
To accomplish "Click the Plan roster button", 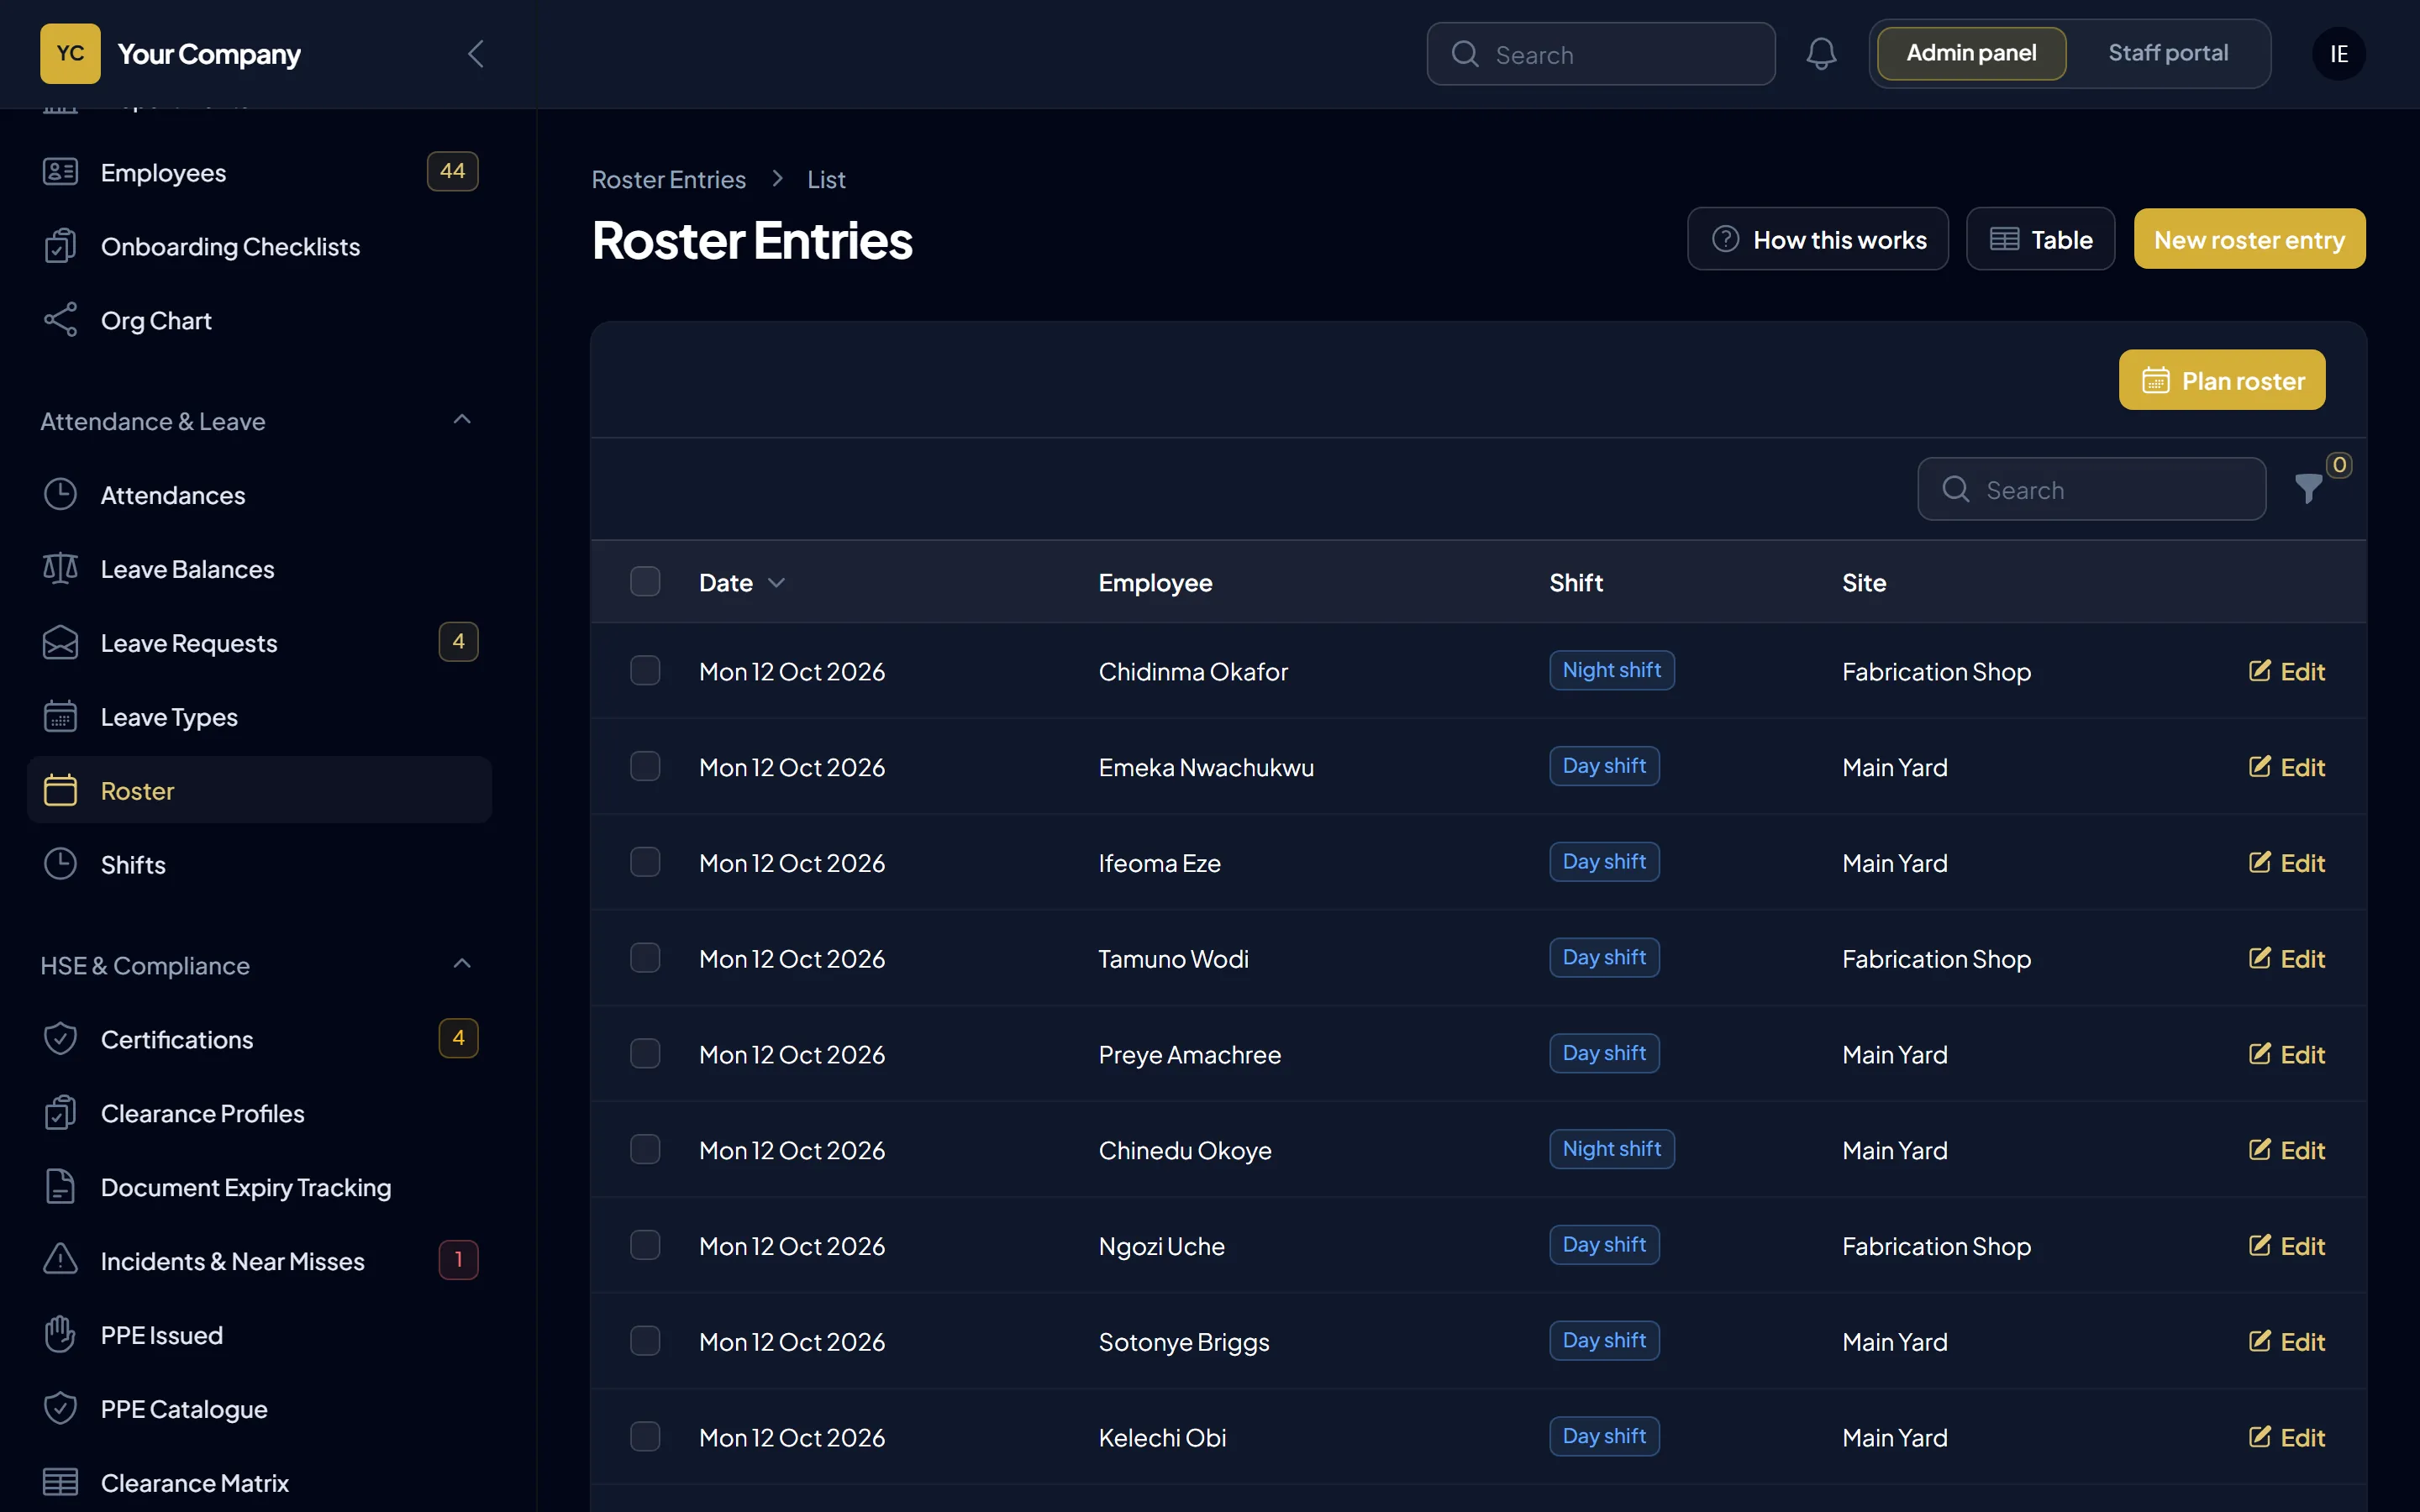I will click(x=2222, y=380).
